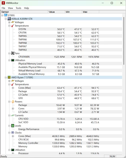Click the Currents wave icon
The image size is (126, 158).
(x=13, y=115)
